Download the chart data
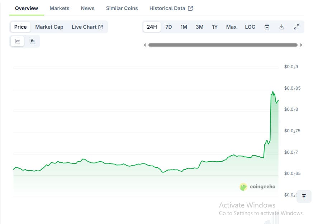318x224 pixels. (x=282, y=27)
